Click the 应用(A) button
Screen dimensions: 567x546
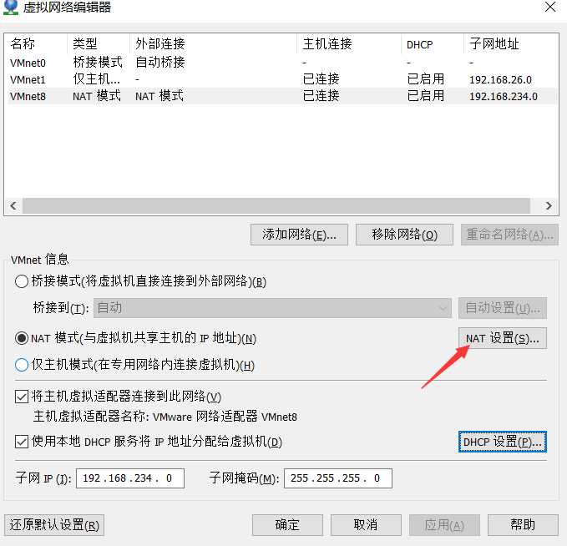coord(444,525)
